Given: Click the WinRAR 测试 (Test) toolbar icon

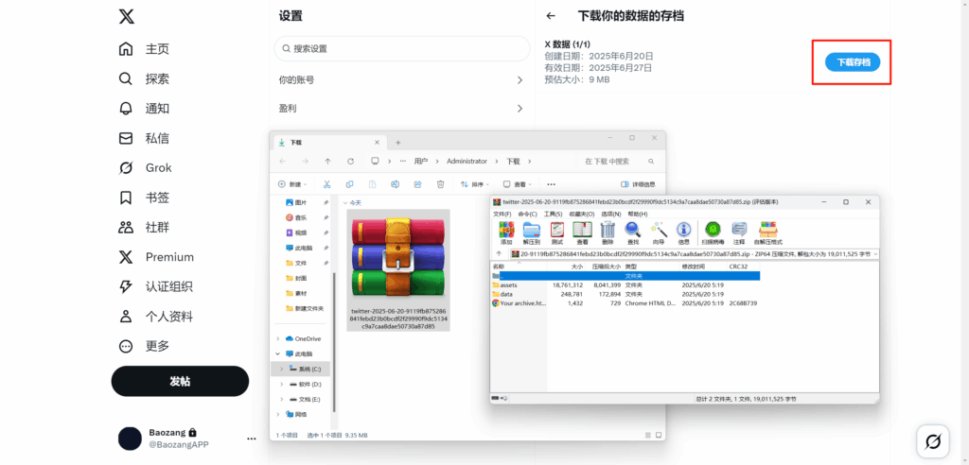Looking at the screenshot, I should pos(556,230).
